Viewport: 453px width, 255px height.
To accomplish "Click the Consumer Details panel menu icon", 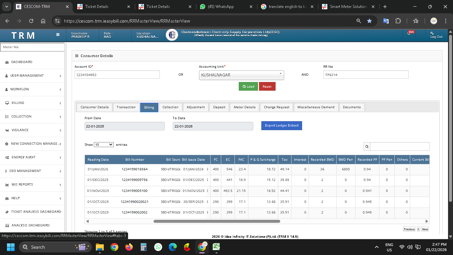I will coord(77,56).
